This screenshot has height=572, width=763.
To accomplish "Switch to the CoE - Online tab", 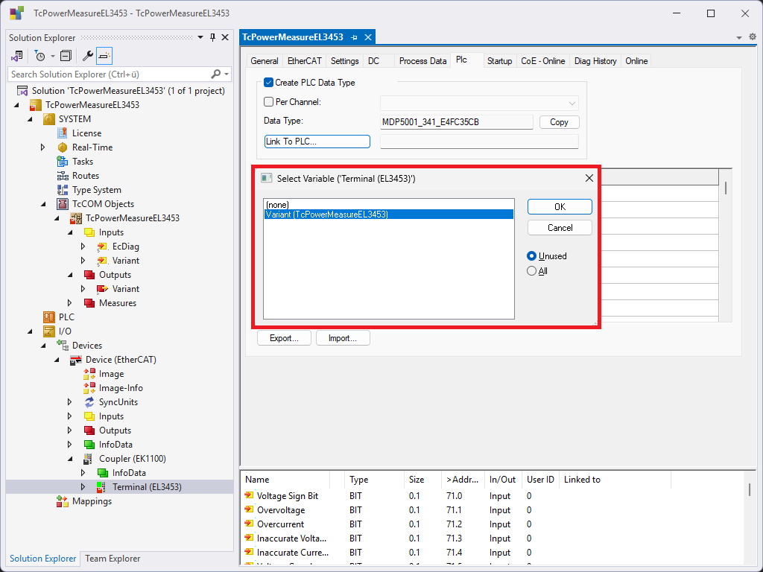I will pyautogui.click(x=542, y=61).
